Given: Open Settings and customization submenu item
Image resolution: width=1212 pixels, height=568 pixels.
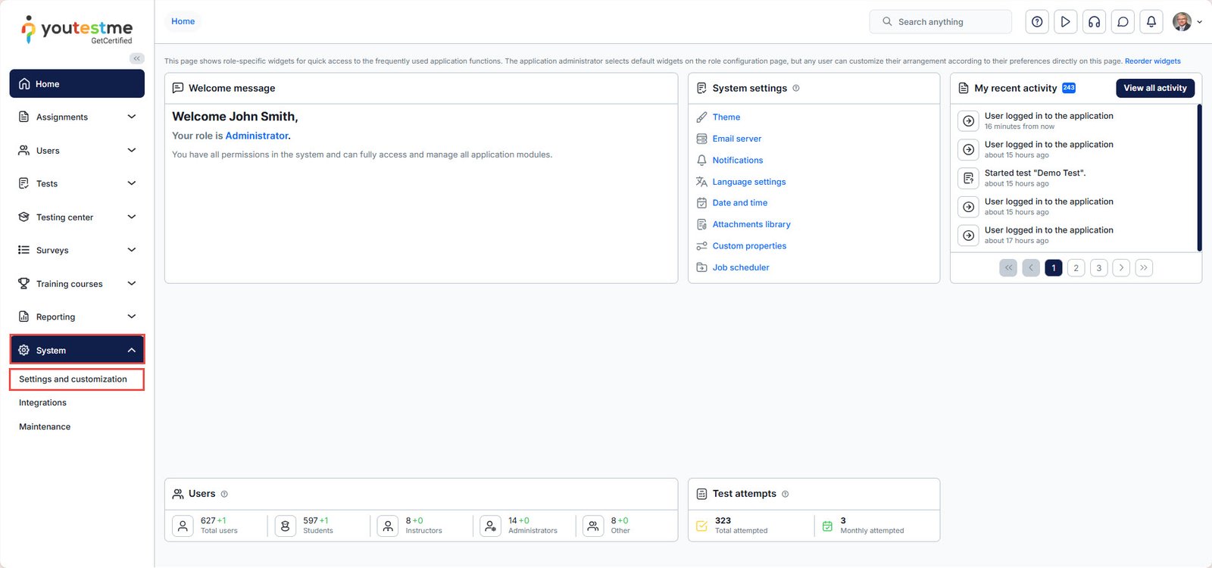Looking at the screenshot, I should (x=73, y=379).
